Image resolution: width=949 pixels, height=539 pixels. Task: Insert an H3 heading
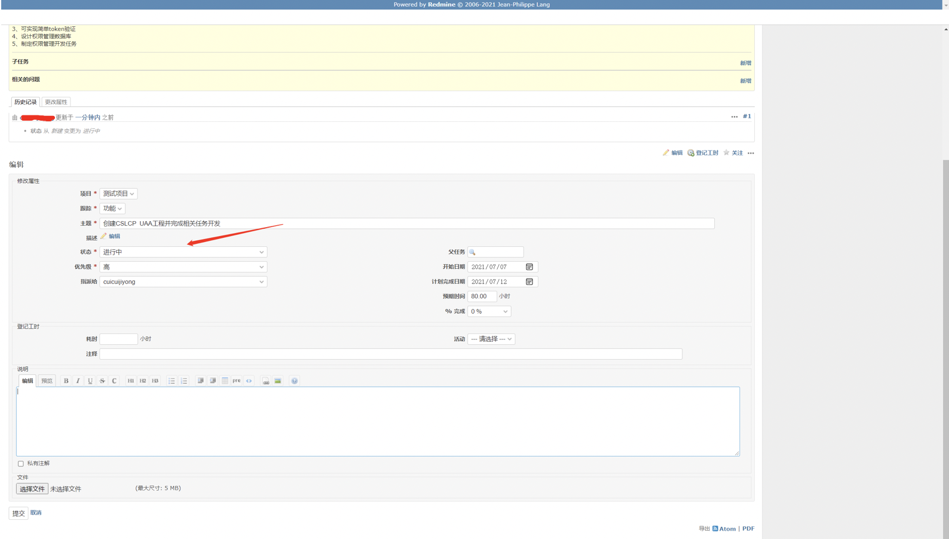(x=155, y=381)
